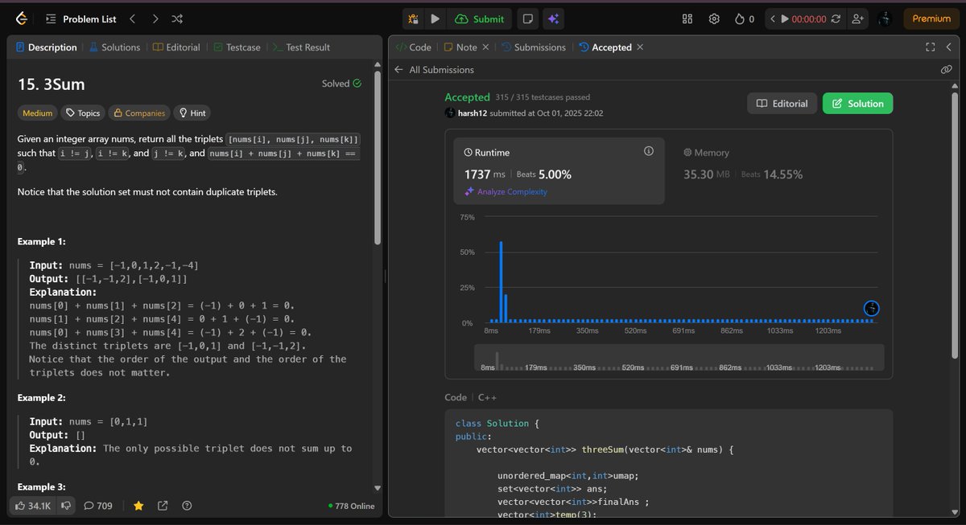Switch to the Testcase tab
This screenshot has width=966, height=525.
pyautogui.click(x=237, y=47)
